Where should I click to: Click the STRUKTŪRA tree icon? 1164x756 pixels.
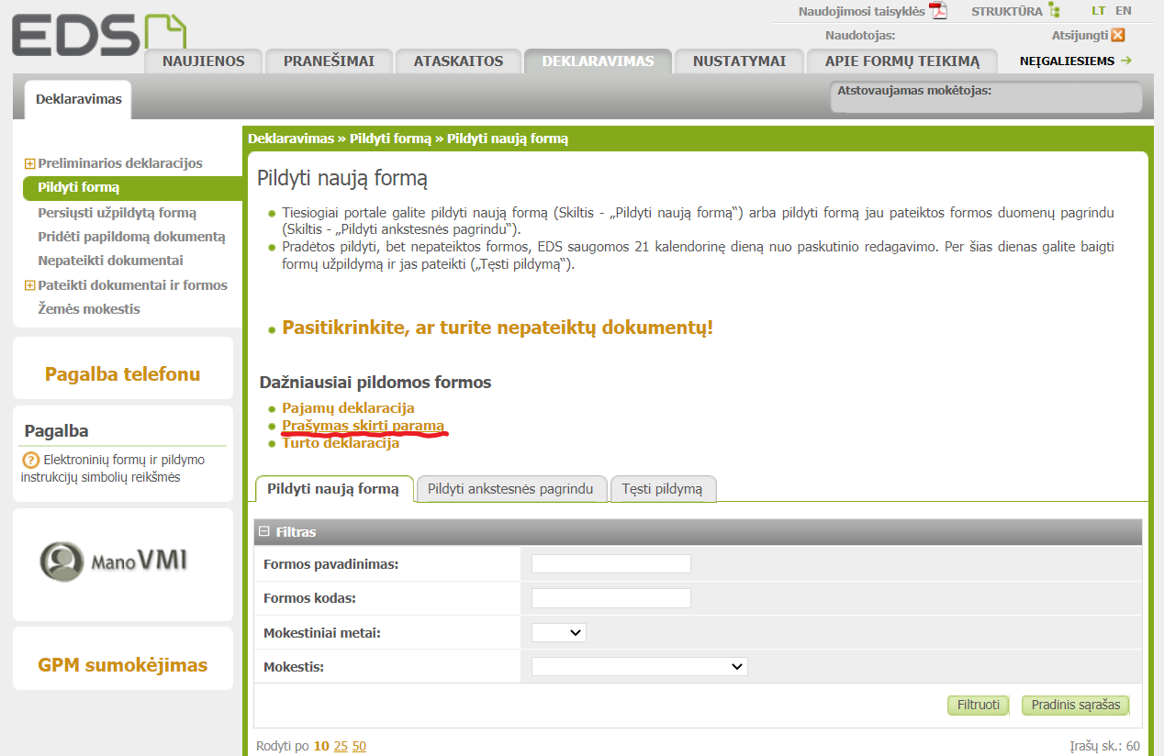[x=1054, y=11]
